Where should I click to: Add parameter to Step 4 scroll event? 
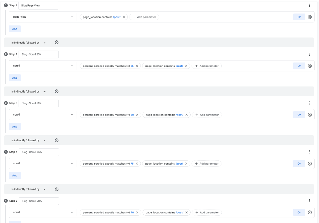coord(207,164)
